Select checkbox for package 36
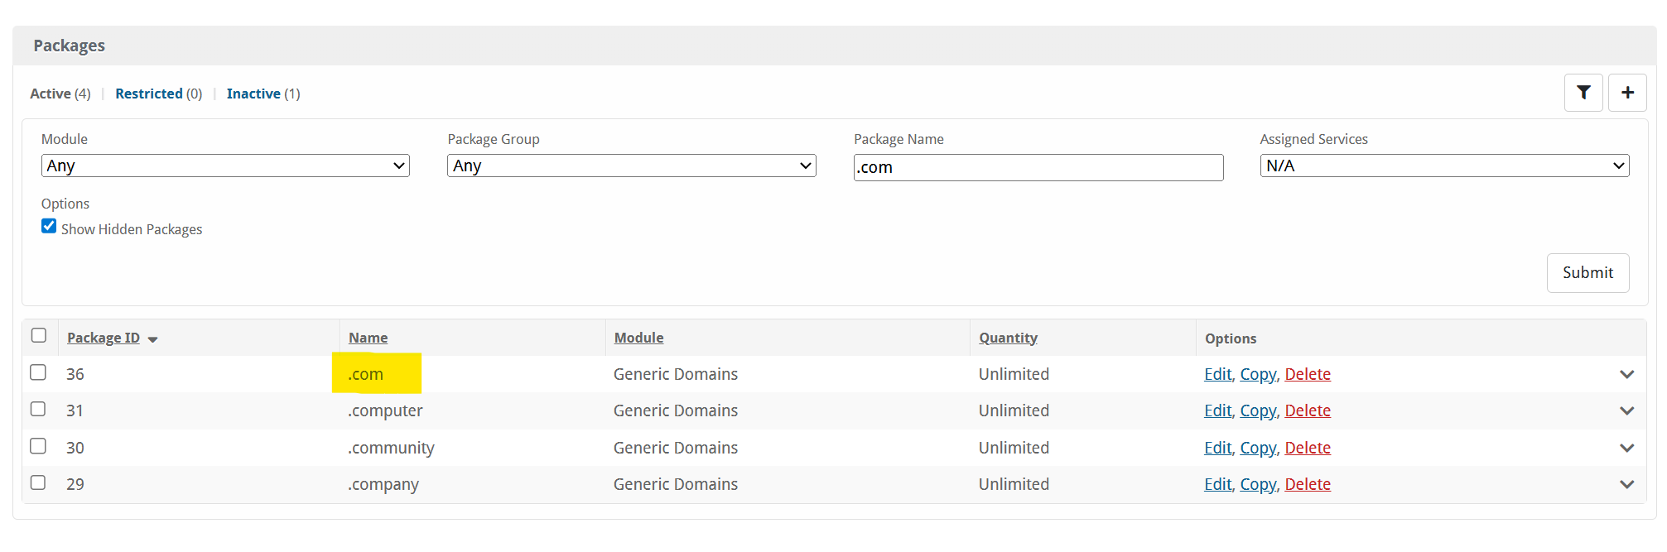Viewport: 1667px width, 552px height. pyautogui.click(x=38, y=372)
